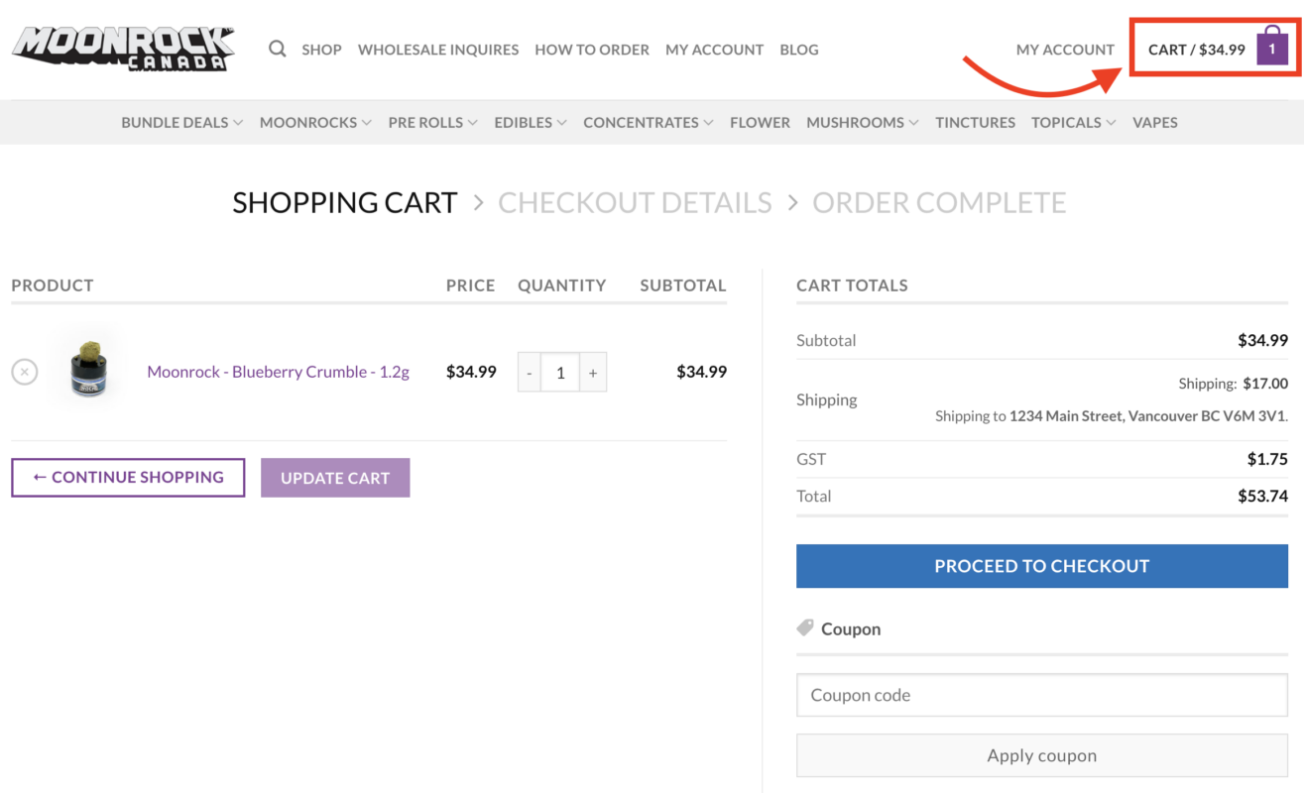Click PROCEED TO CHECKOUT
The image size is (1304, 793).
tap(1041, 566)
